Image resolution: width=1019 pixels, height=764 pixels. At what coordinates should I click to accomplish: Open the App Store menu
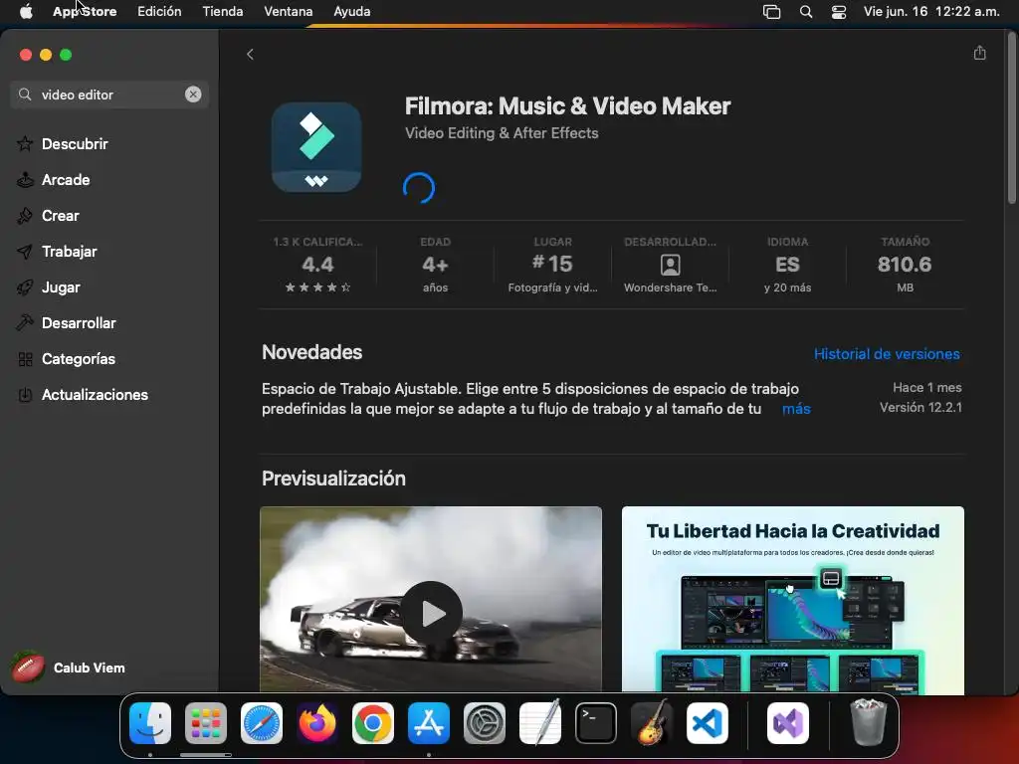pyautogui.click(x=85, y=11)
